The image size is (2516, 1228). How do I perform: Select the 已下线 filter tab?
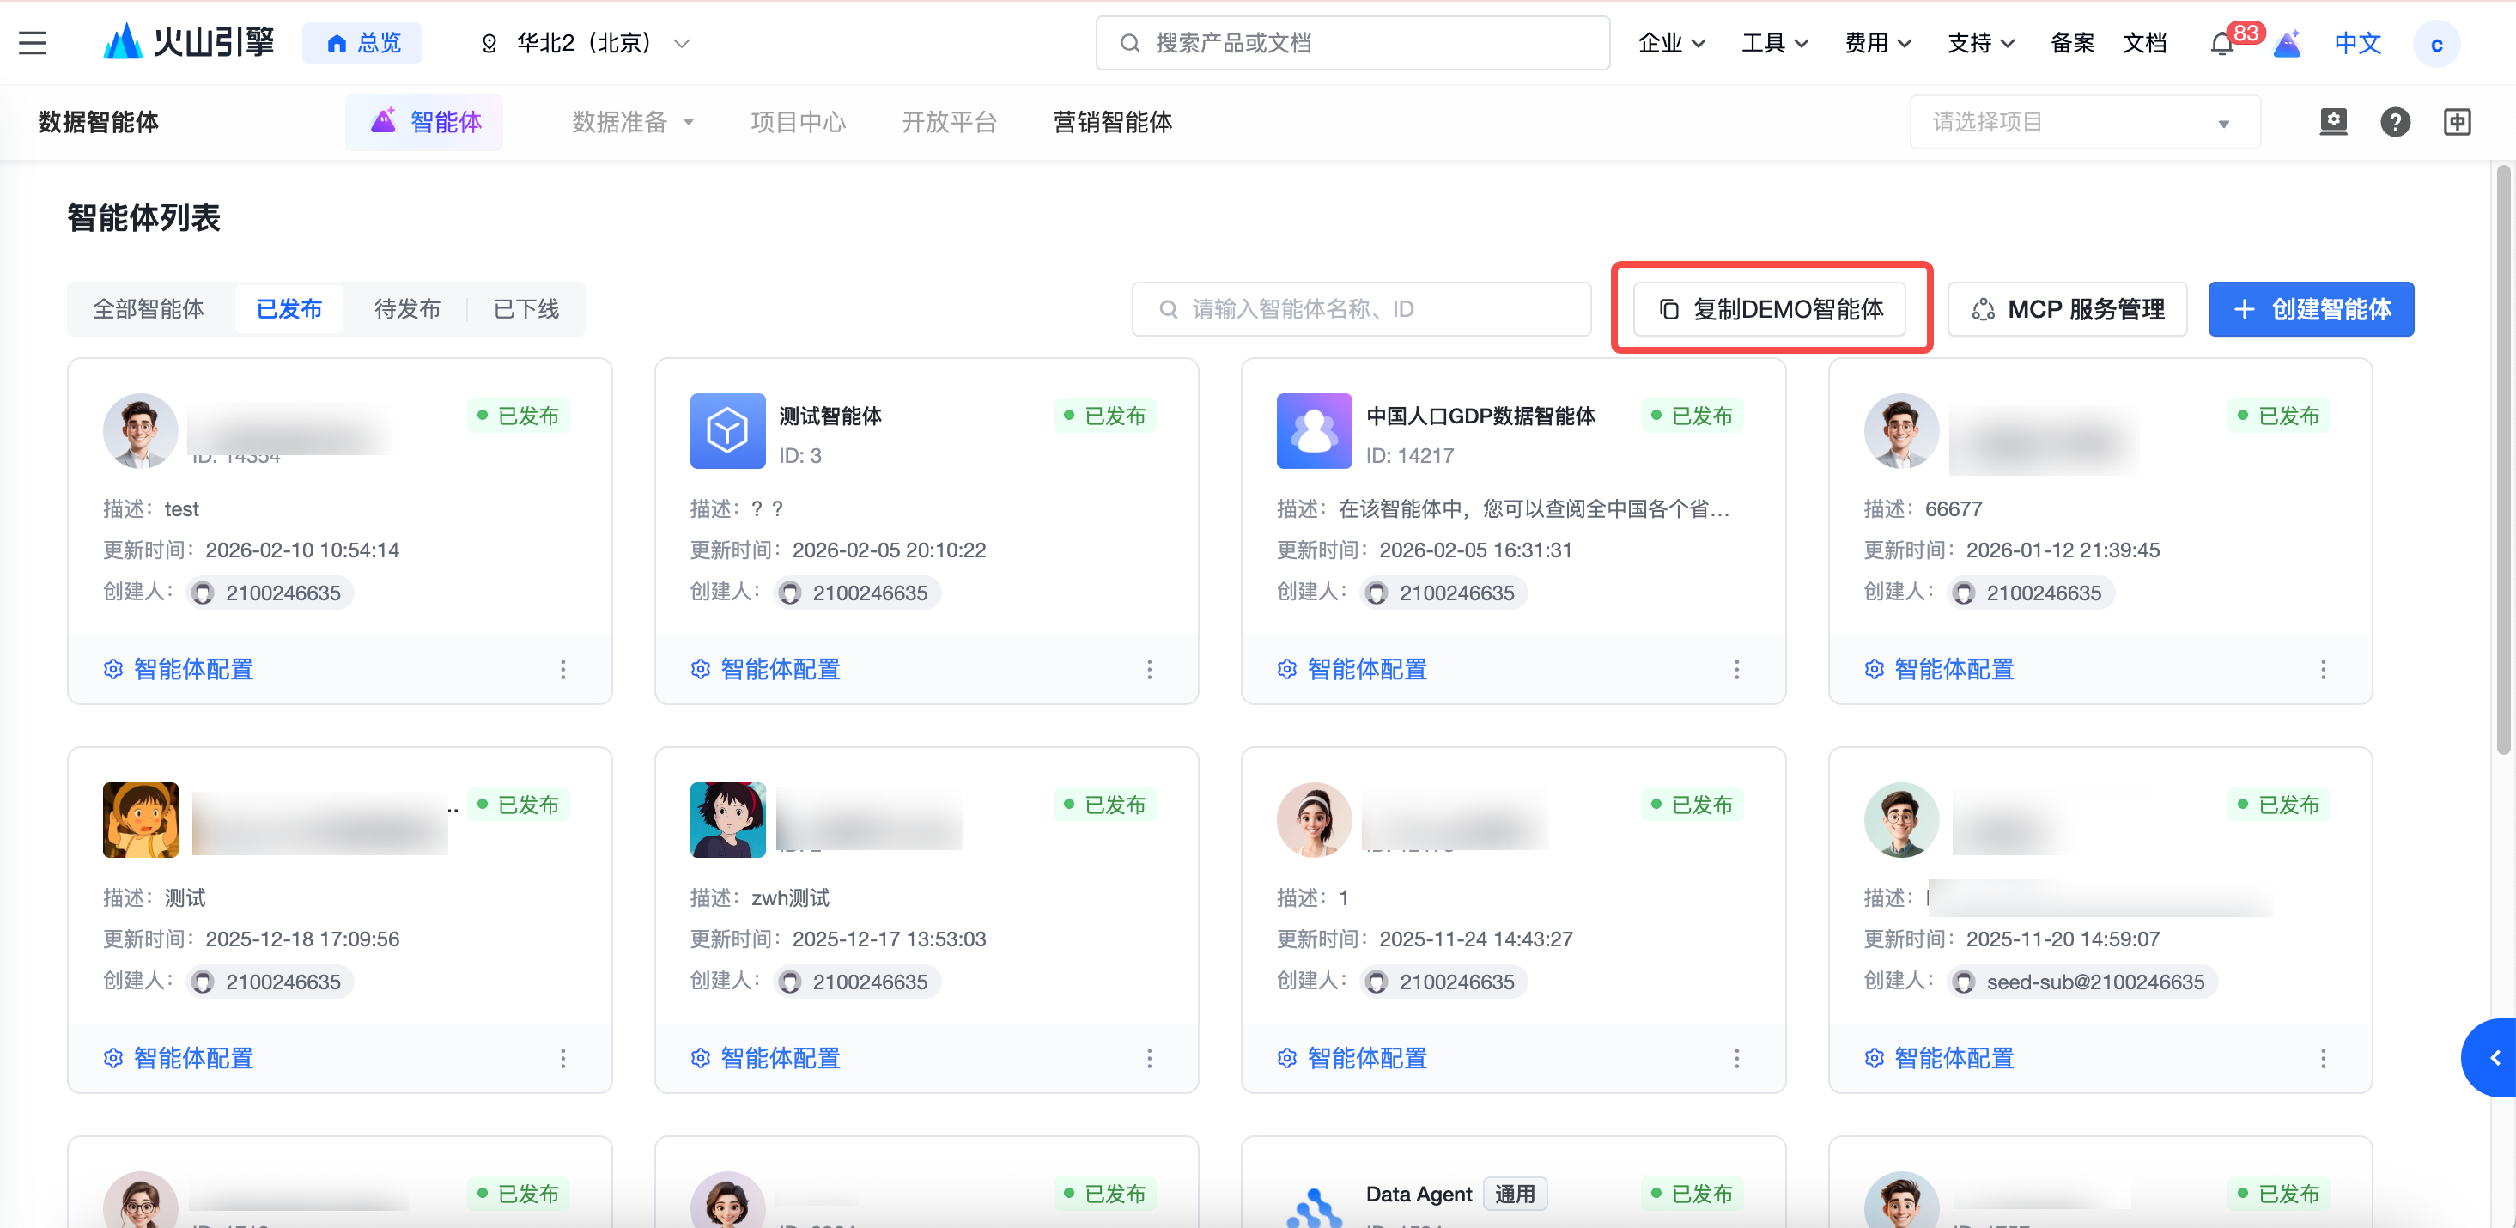click(x=526, y=310)
